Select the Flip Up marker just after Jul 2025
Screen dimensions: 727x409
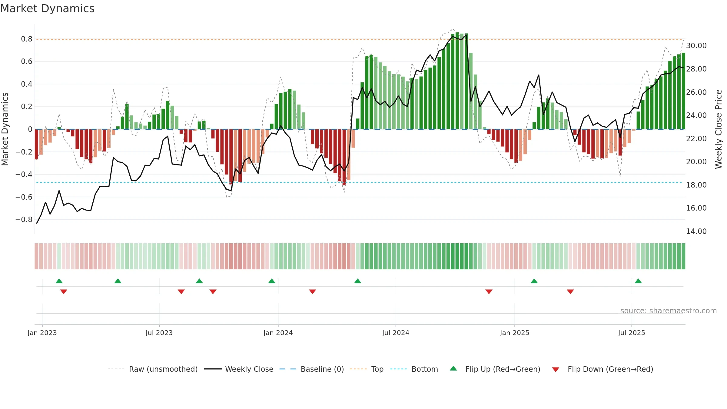click(x=638, y=281)
